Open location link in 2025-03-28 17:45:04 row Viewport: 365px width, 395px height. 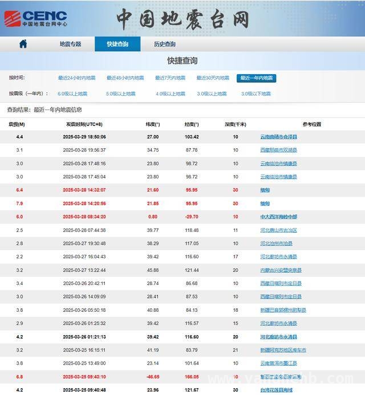tap(278, 177)
